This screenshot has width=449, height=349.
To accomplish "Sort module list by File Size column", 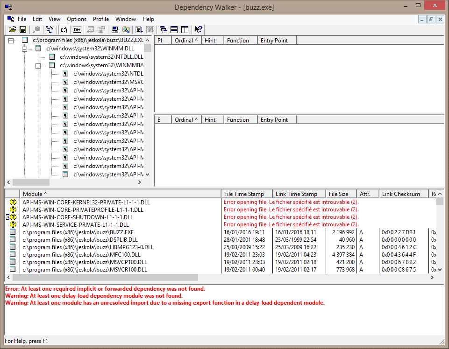I will 339,194.
